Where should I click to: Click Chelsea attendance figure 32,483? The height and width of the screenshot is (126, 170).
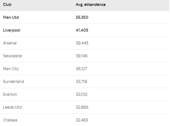tap(82, 120)
